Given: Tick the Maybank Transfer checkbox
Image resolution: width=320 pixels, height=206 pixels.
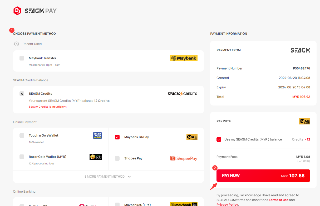Looking at the screenshot, I should point(22,58).
